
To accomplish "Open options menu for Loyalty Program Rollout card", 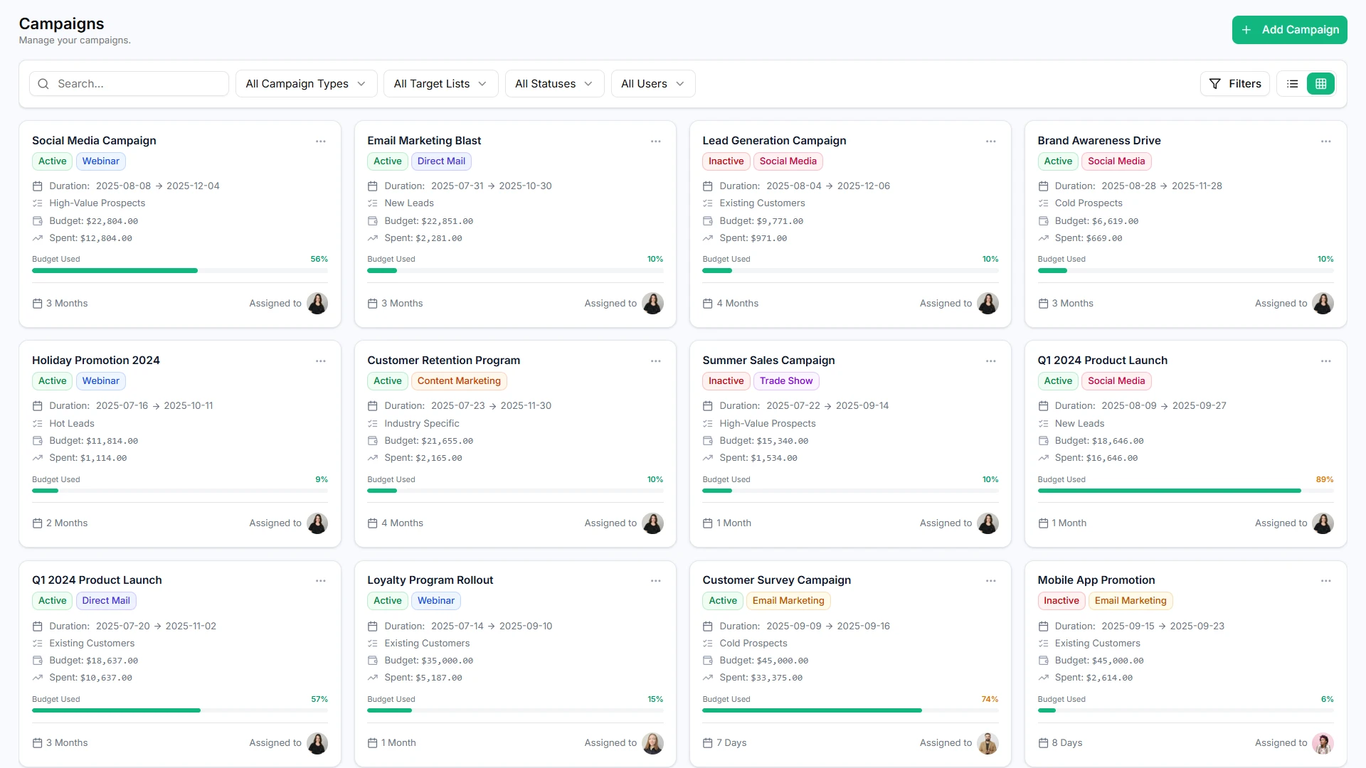I will [656, 581].
